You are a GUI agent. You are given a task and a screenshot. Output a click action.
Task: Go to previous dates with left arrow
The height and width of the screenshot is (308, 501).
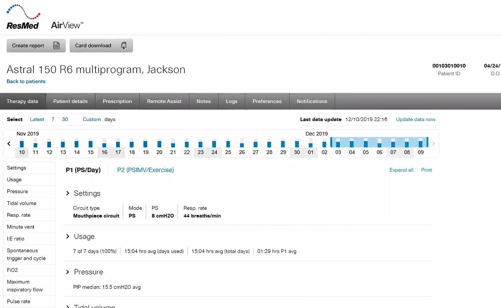pos(9,144)
